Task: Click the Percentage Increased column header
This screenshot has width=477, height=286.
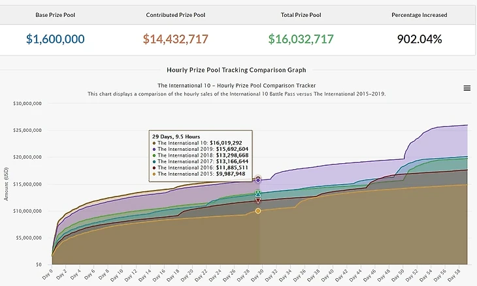Action: [419, 14]
